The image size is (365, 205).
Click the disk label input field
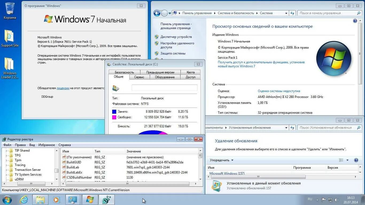click(165, 88)
